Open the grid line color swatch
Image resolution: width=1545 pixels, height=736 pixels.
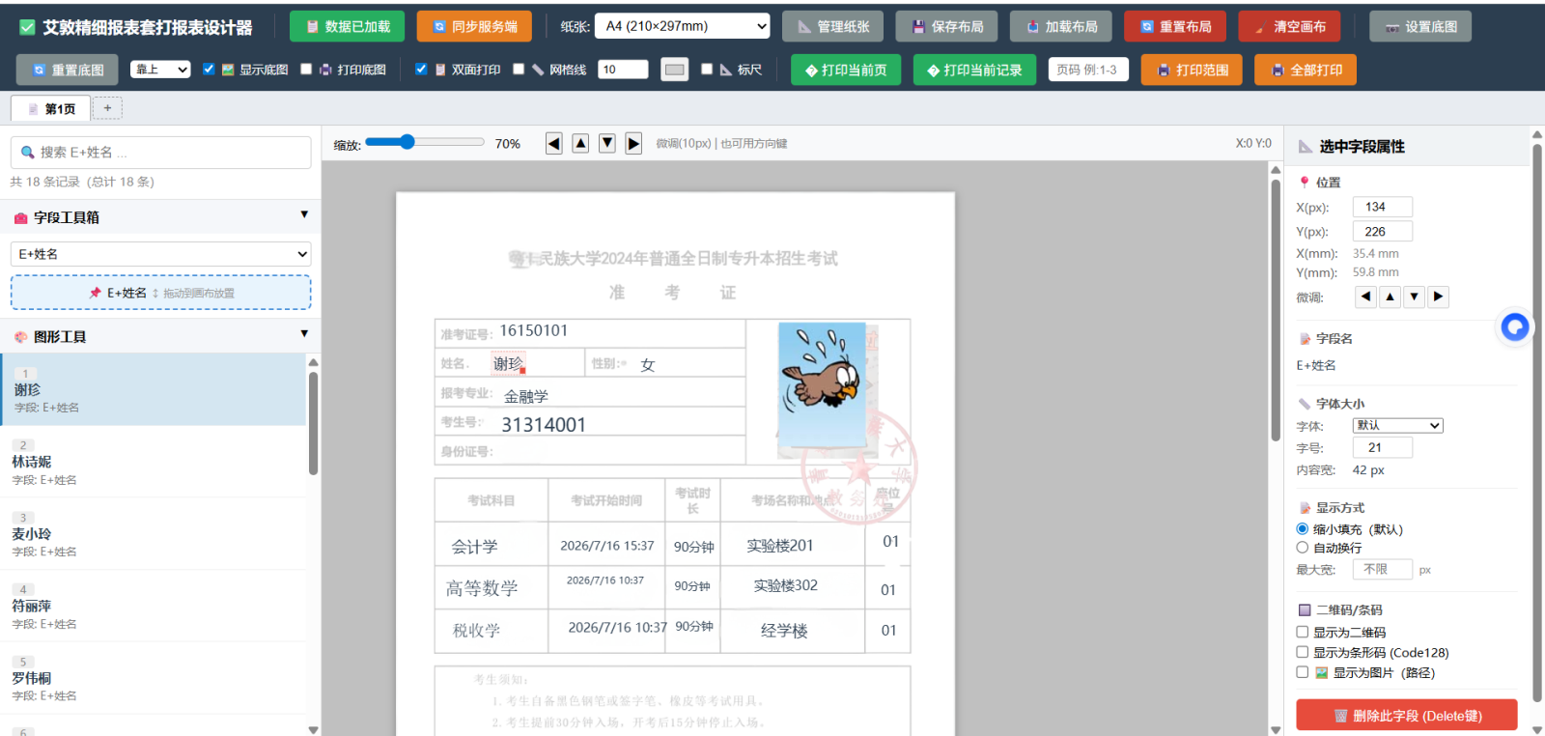675,70
